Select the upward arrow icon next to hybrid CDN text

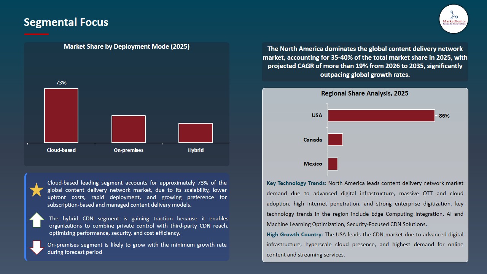pyautogui.click(x=37, y=220)
